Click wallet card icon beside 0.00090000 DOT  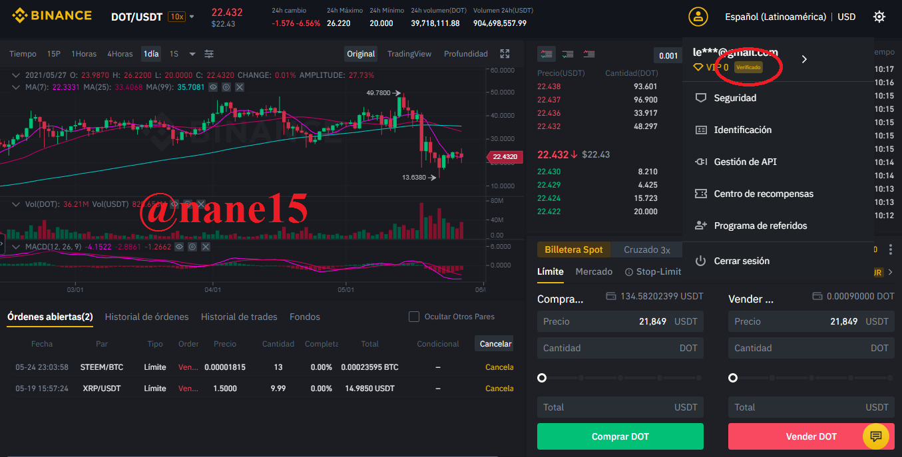(817, 296)
